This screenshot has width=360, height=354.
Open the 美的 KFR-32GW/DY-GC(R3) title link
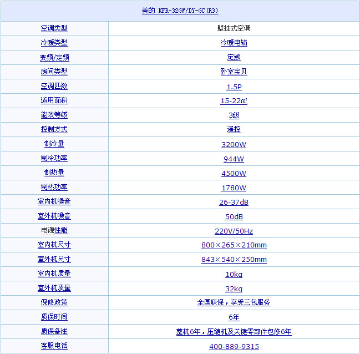pos(180,11)
